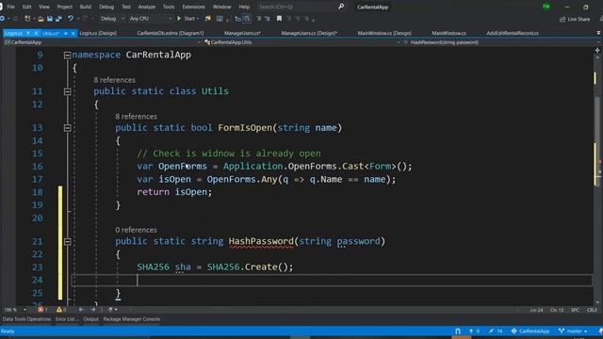Viewport: 603px width, 339px height.
Task: Switch to MainWindow.cs tab
Action: coord(448,34)
